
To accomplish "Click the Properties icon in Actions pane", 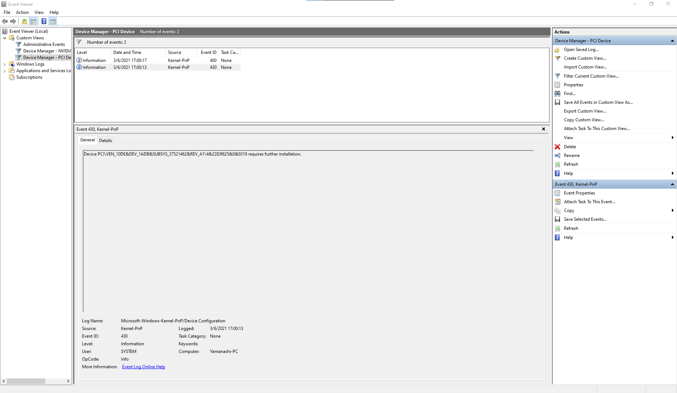I will click(x=557, y=85).
